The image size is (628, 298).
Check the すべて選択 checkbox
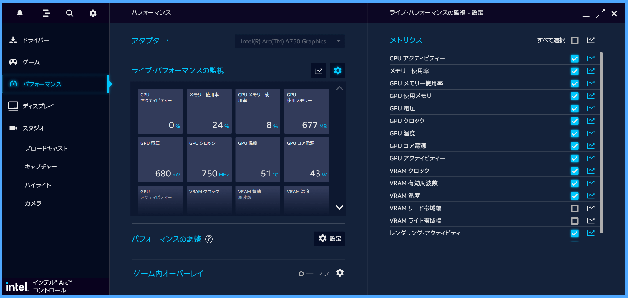pos(575,40)
